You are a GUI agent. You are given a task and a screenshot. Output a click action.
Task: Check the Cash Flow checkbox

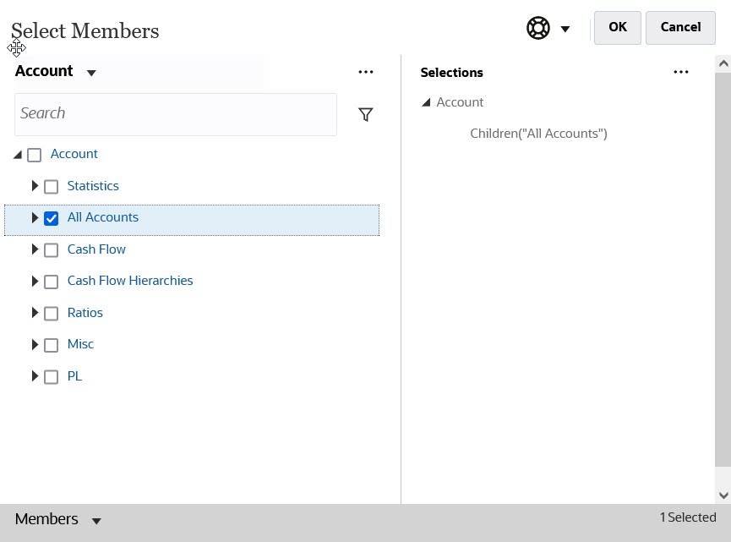pos(51,249)
